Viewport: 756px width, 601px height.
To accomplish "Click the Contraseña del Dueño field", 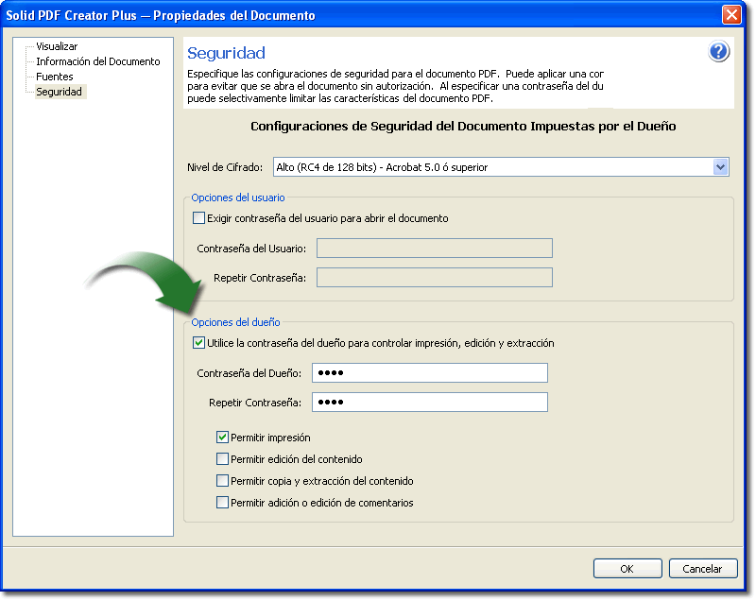I will [430, 372].
